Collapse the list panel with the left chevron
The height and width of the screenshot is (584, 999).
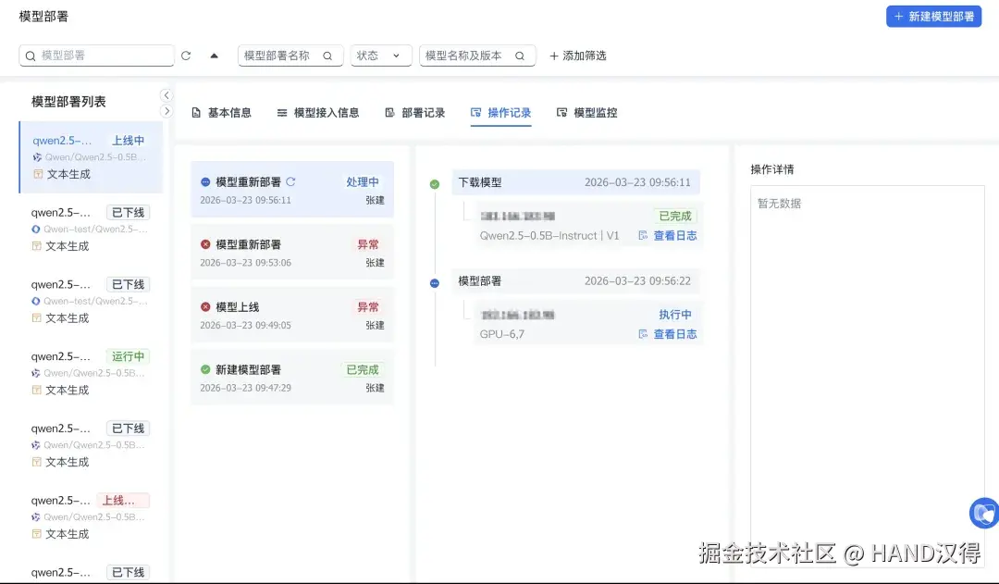pyautogui.click(x=166, y=95)
